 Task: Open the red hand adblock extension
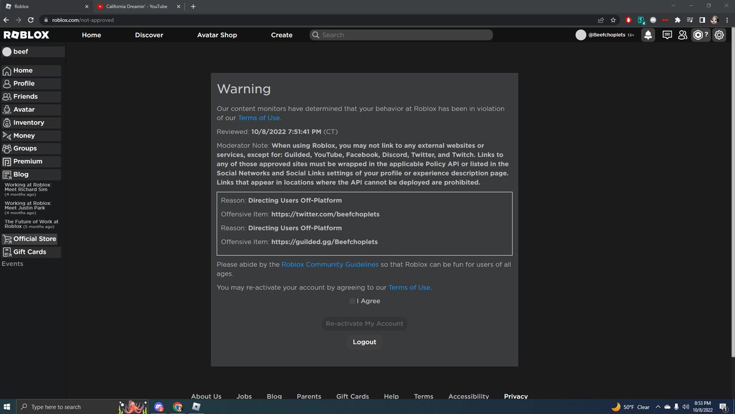click(628, 20)
